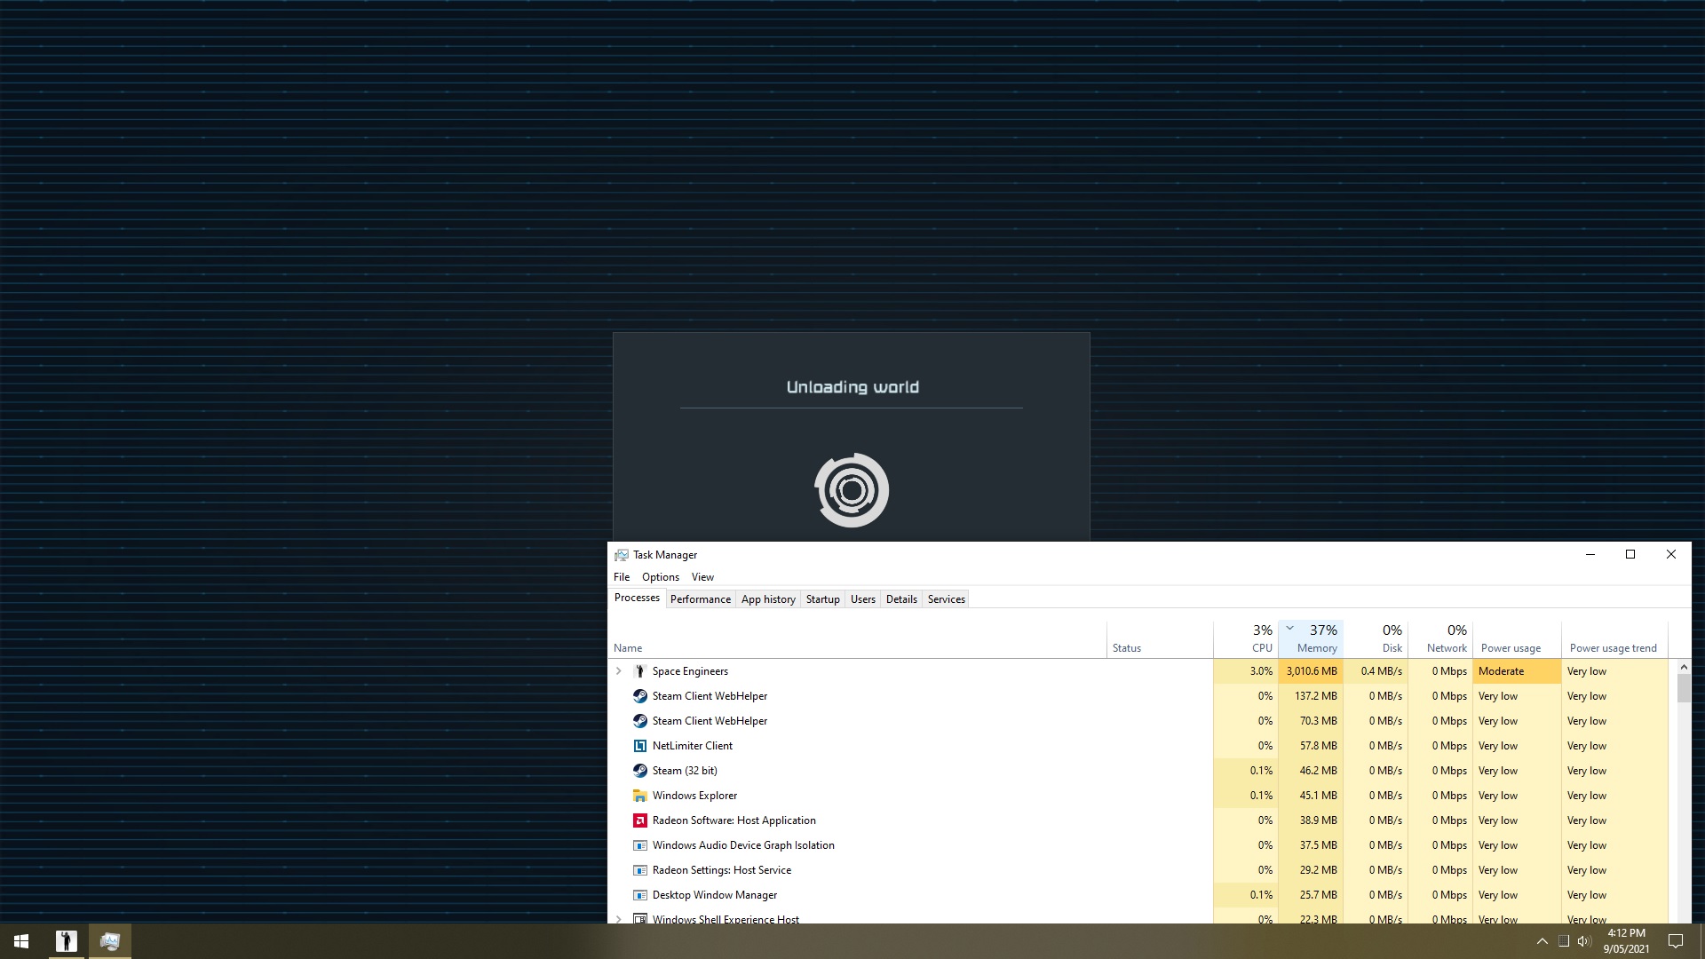Image resolution: width=1705 pixels, height=959 pixels.
Task: Open the Windows Start menu
Action: click(x=21, y=941)
